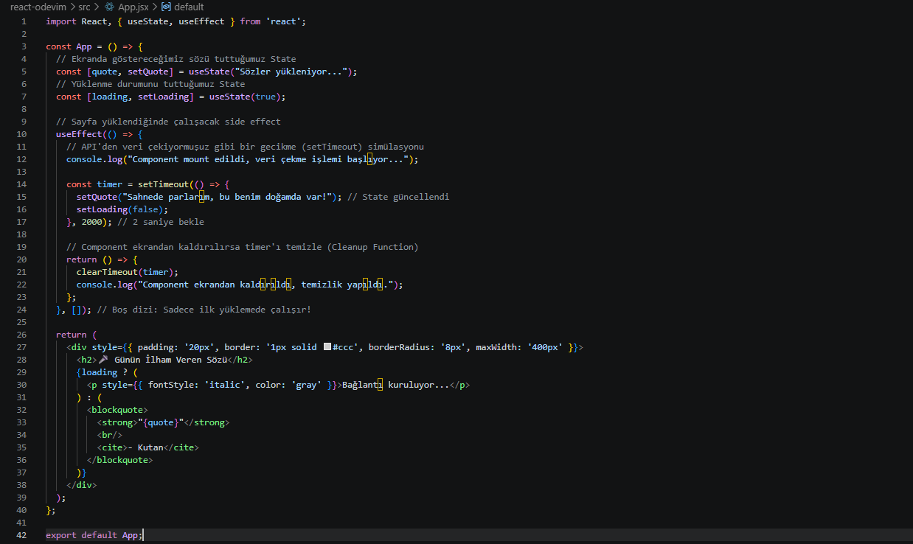This screenshot has width=913, height=544.
Task: Click the clearTimeout(timer) call
Action: tap(125, 272)
